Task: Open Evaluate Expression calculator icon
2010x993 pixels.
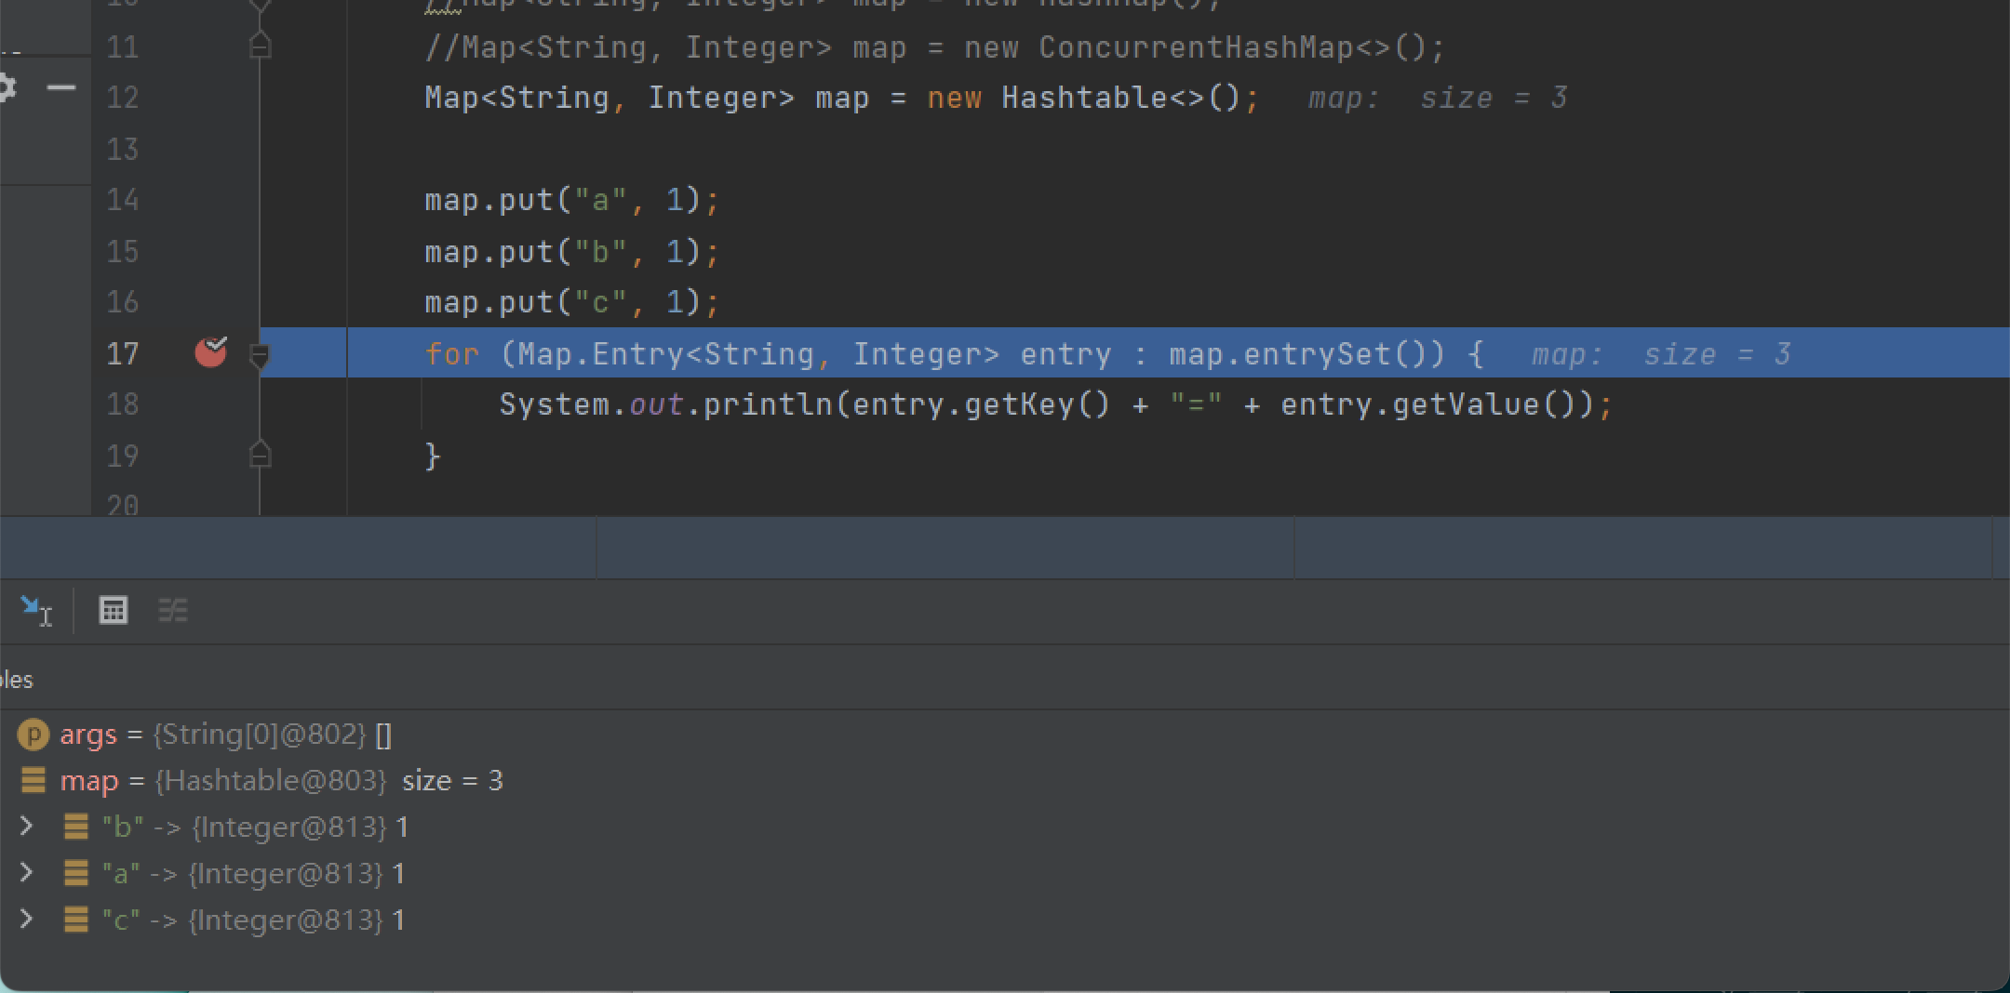Action: 114,611
